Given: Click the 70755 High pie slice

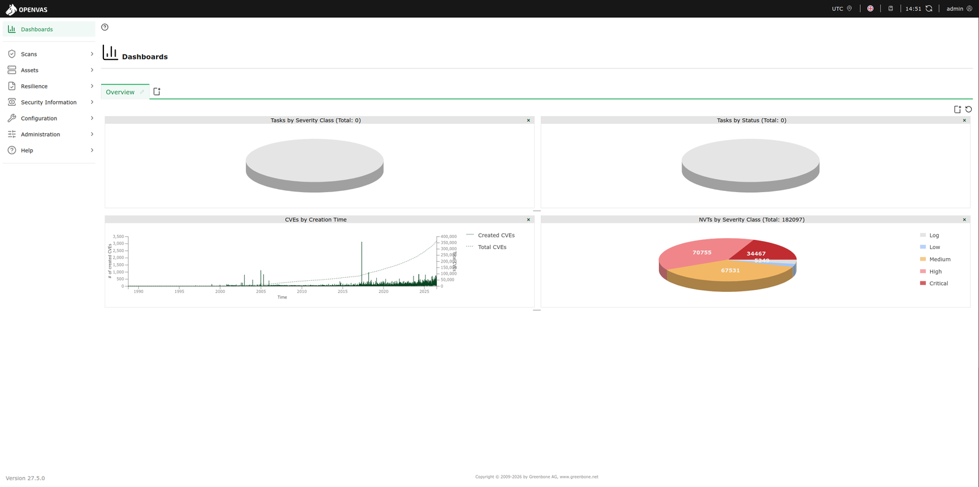Looking at the screenshot, I should (x=702, y=252).
